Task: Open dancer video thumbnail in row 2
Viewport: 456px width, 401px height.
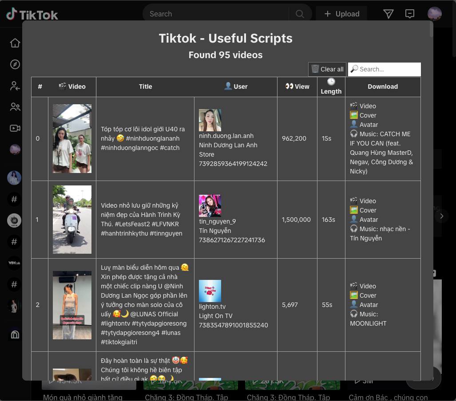Action: pos(72,305)
